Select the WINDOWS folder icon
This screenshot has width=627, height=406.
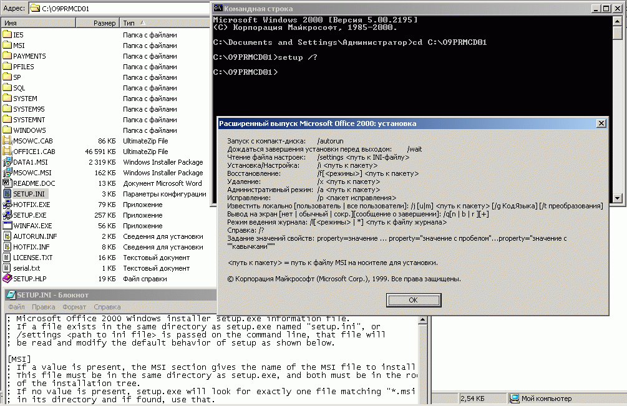(7, 130)
